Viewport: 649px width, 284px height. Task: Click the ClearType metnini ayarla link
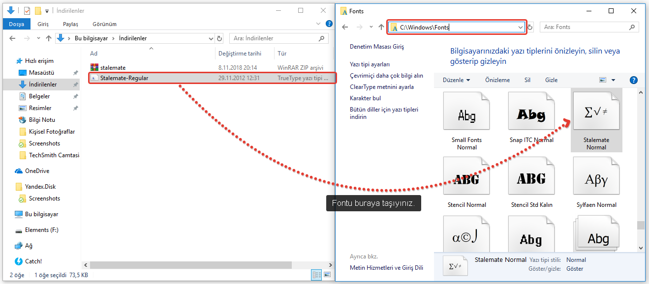click(381, 87)
